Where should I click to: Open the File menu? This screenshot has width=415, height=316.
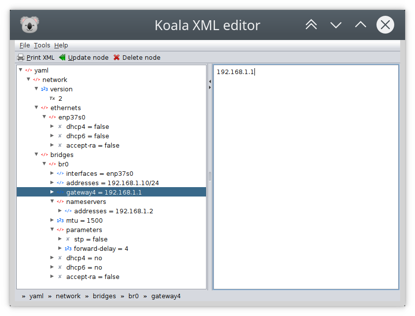[x=25, y=45]
